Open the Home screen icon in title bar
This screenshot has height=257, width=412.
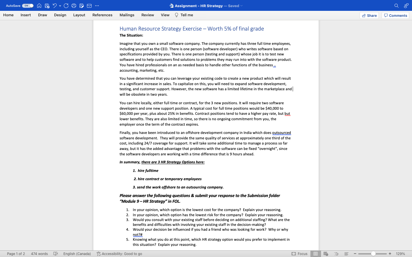tap(39, 5)
